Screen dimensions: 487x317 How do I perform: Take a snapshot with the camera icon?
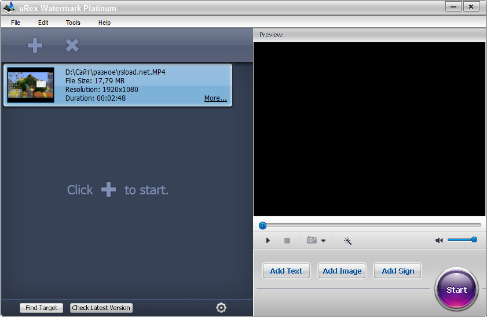312,240
